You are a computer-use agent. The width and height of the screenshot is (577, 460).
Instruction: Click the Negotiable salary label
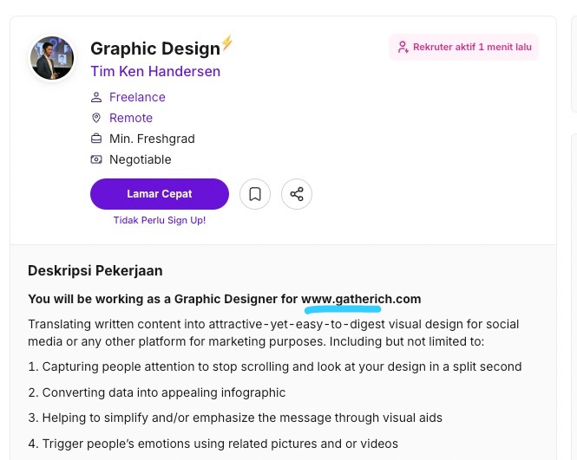coord(141,159)
